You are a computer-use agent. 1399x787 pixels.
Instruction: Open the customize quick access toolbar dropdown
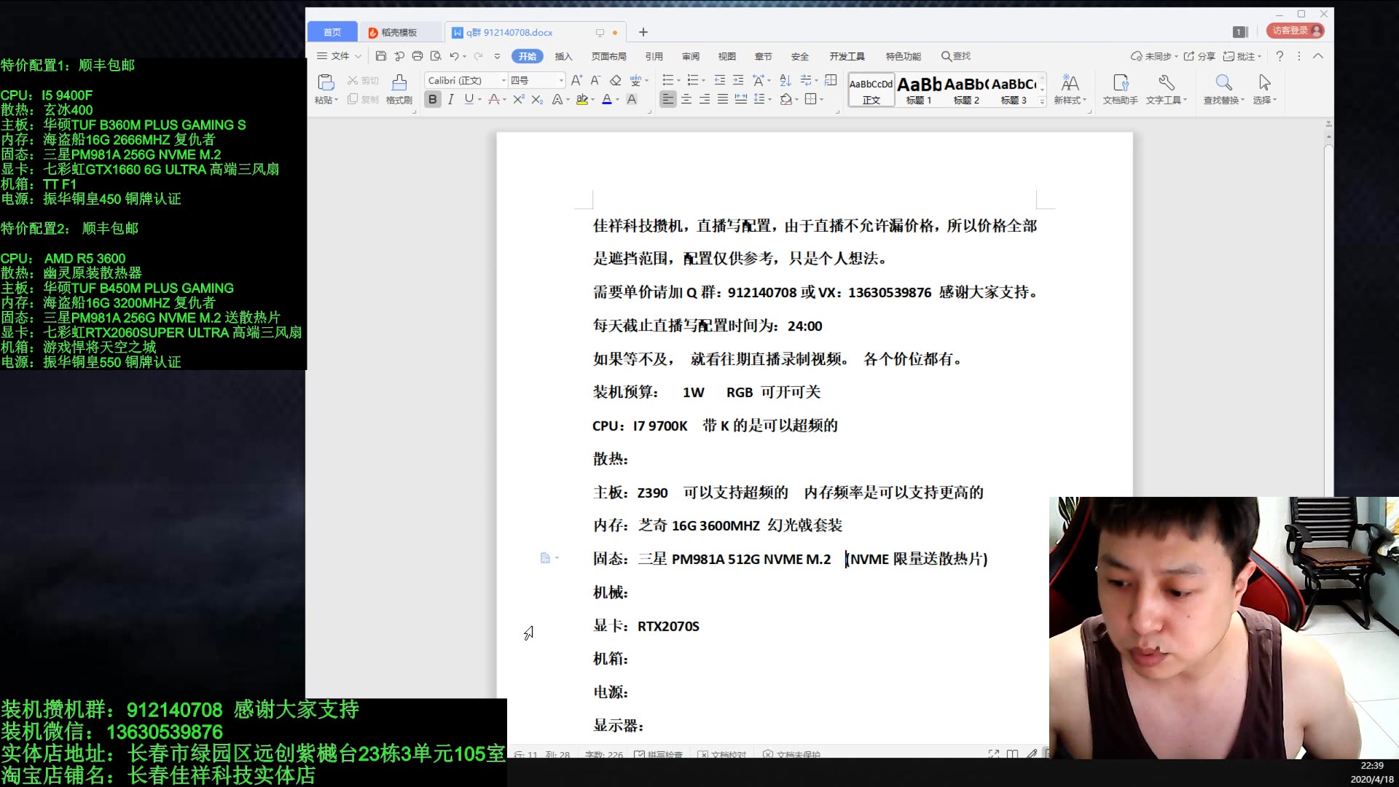point(497,56)
